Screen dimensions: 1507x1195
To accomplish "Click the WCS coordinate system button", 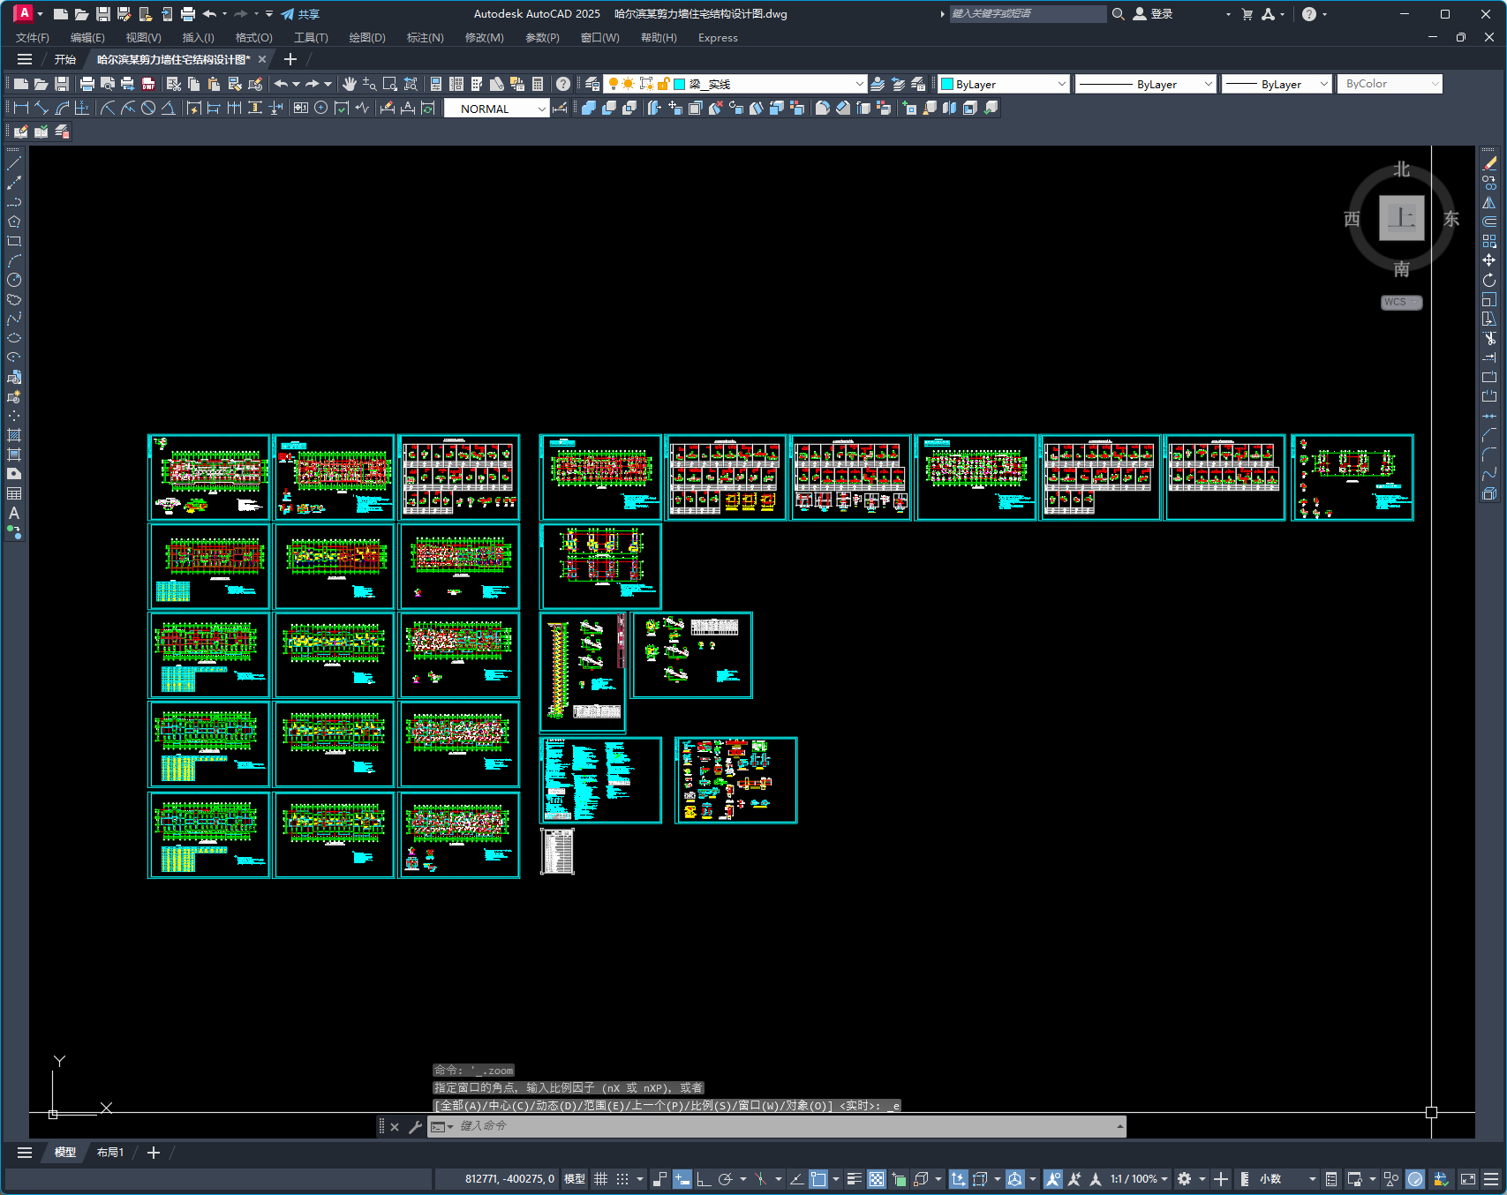I will coord(1401,302).
